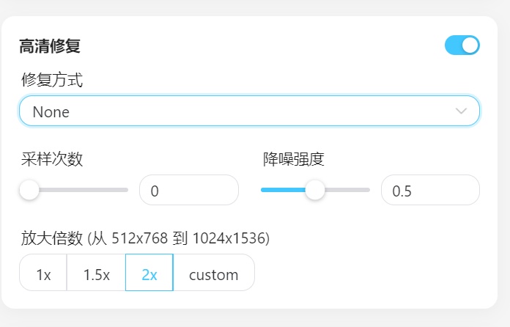Focus the 采样次数 input showing 0
This screenshot has height=327, width=510.
tap(189, 191)
